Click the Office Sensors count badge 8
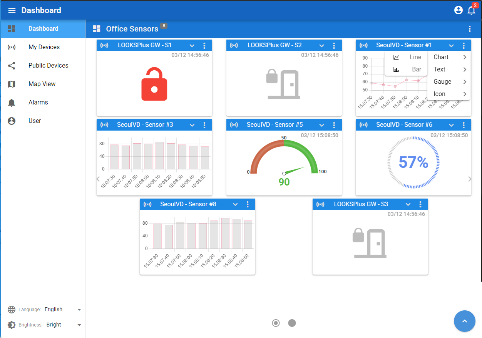 (164, 26)
